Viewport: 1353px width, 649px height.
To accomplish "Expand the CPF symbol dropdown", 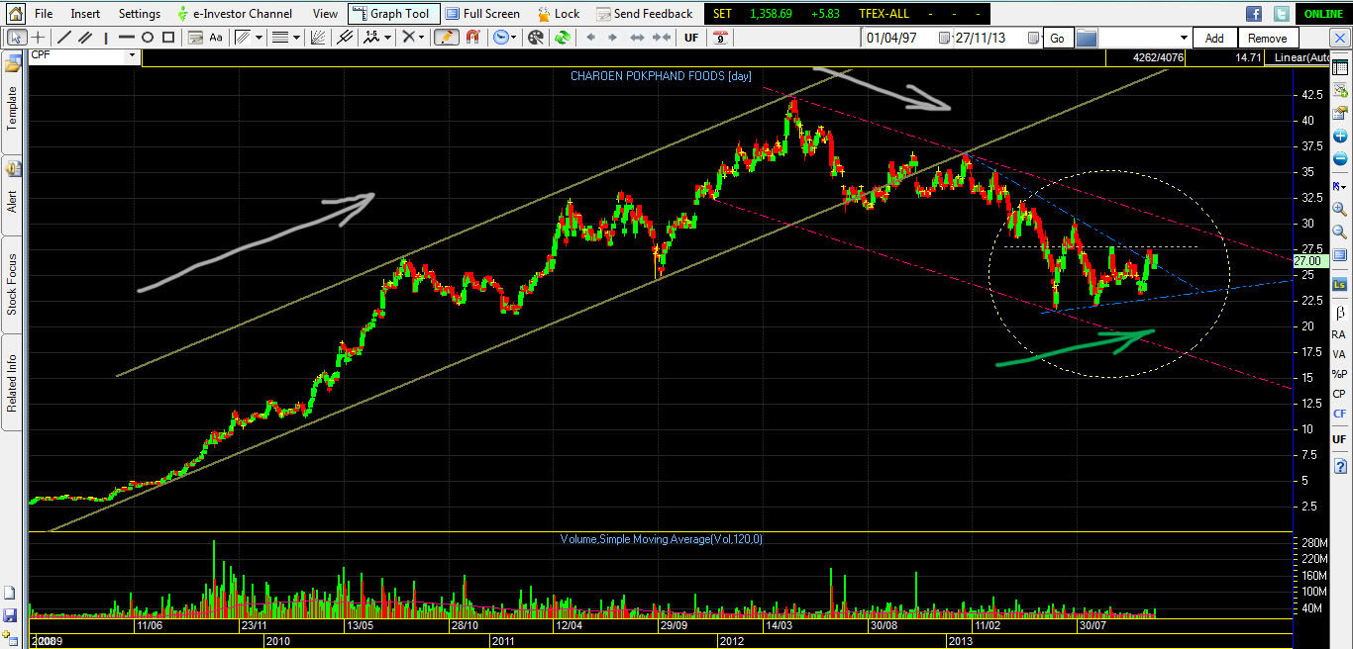I will point(131,56).
